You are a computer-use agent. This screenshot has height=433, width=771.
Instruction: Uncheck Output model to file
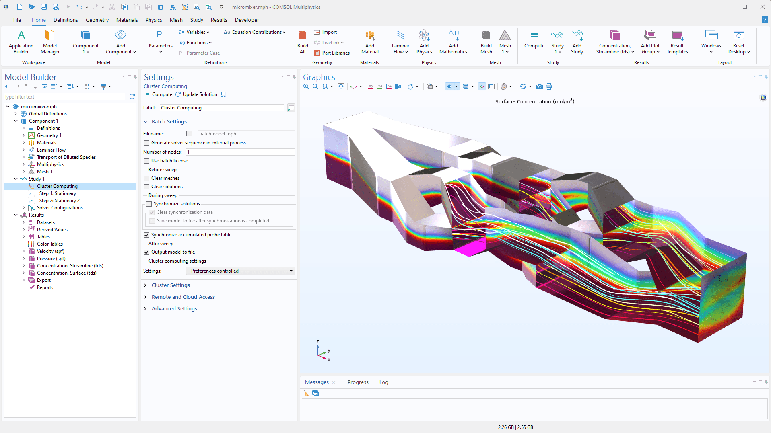pyautogui.click(x=146, y=252)
